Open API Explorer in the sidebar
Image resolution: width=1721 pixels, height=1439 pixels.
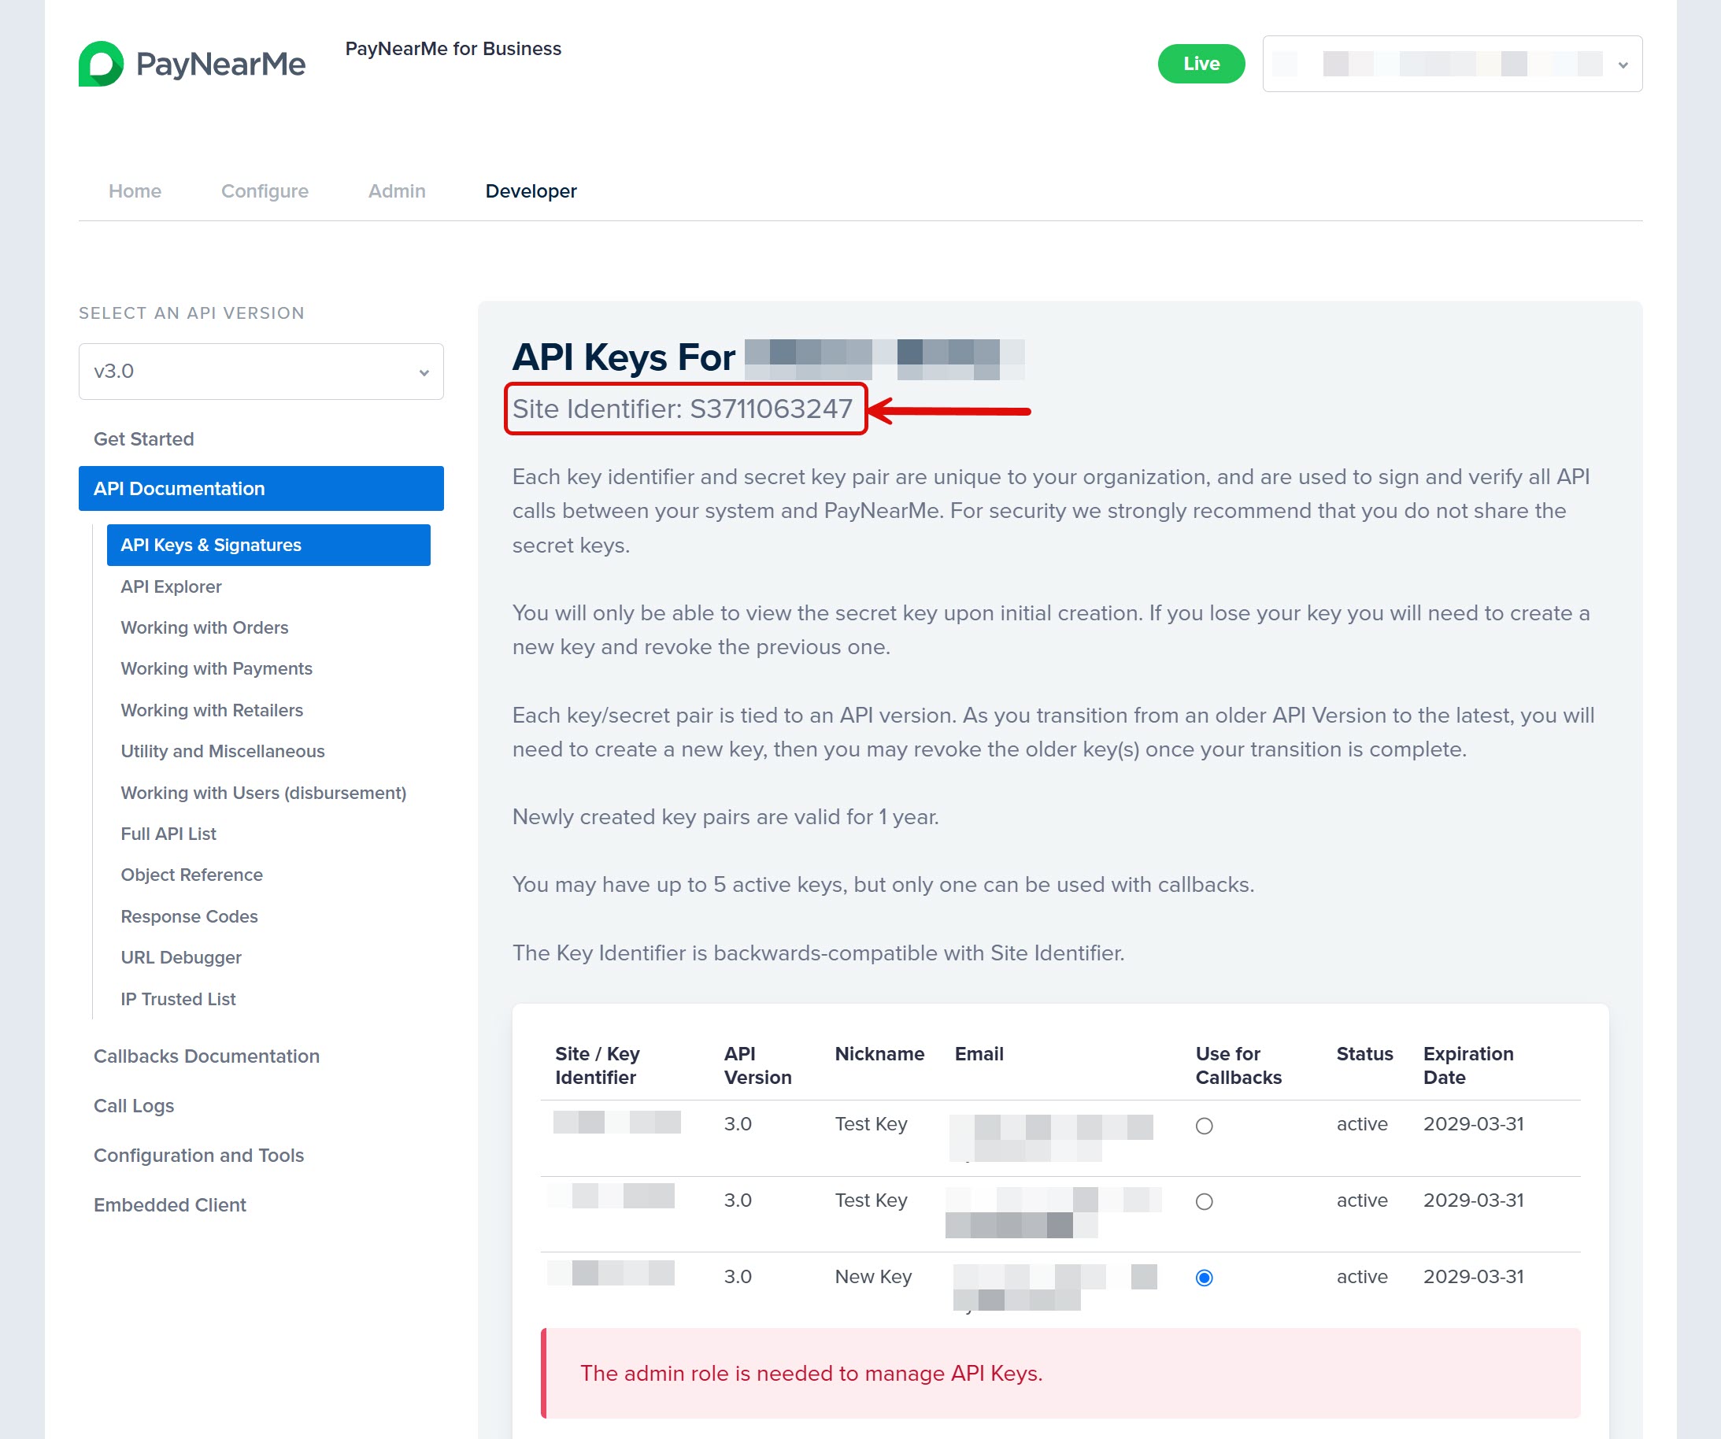tap(171, 586)
